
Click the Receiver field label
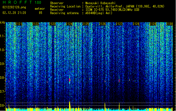[57, 10]
